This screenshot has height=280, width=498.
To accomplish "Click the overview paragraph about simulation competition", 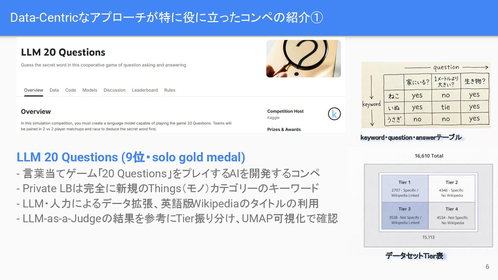I will point(126,126).
